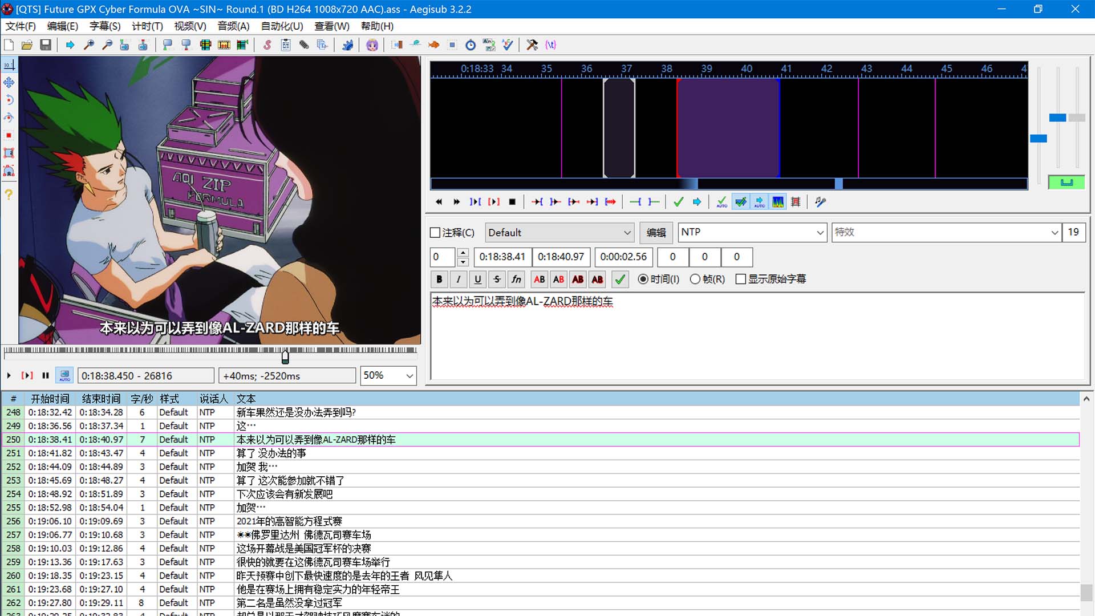Toggle auto-scroll audio to selected line
The width and height of the screenshot is (1095, 616).
(760, 202)
